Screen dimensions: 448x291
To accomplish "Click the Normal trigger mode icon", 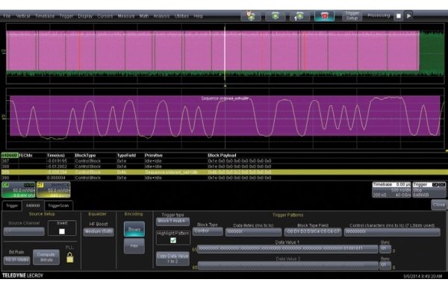I will point(276,16).
